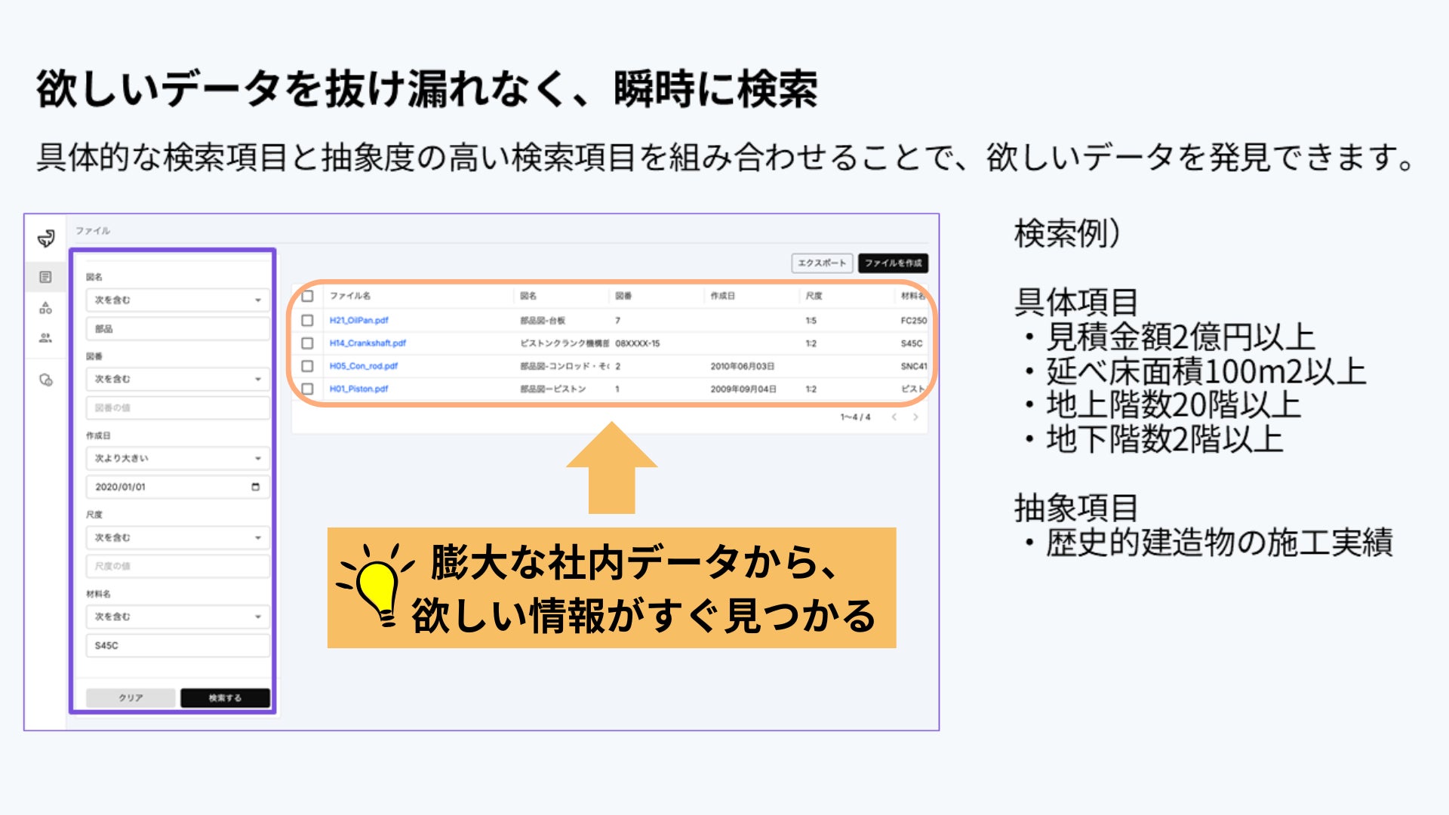The image size is (1449, 815).
Task: Open the shapes category icon in sidebar
Action: (46, 308)
